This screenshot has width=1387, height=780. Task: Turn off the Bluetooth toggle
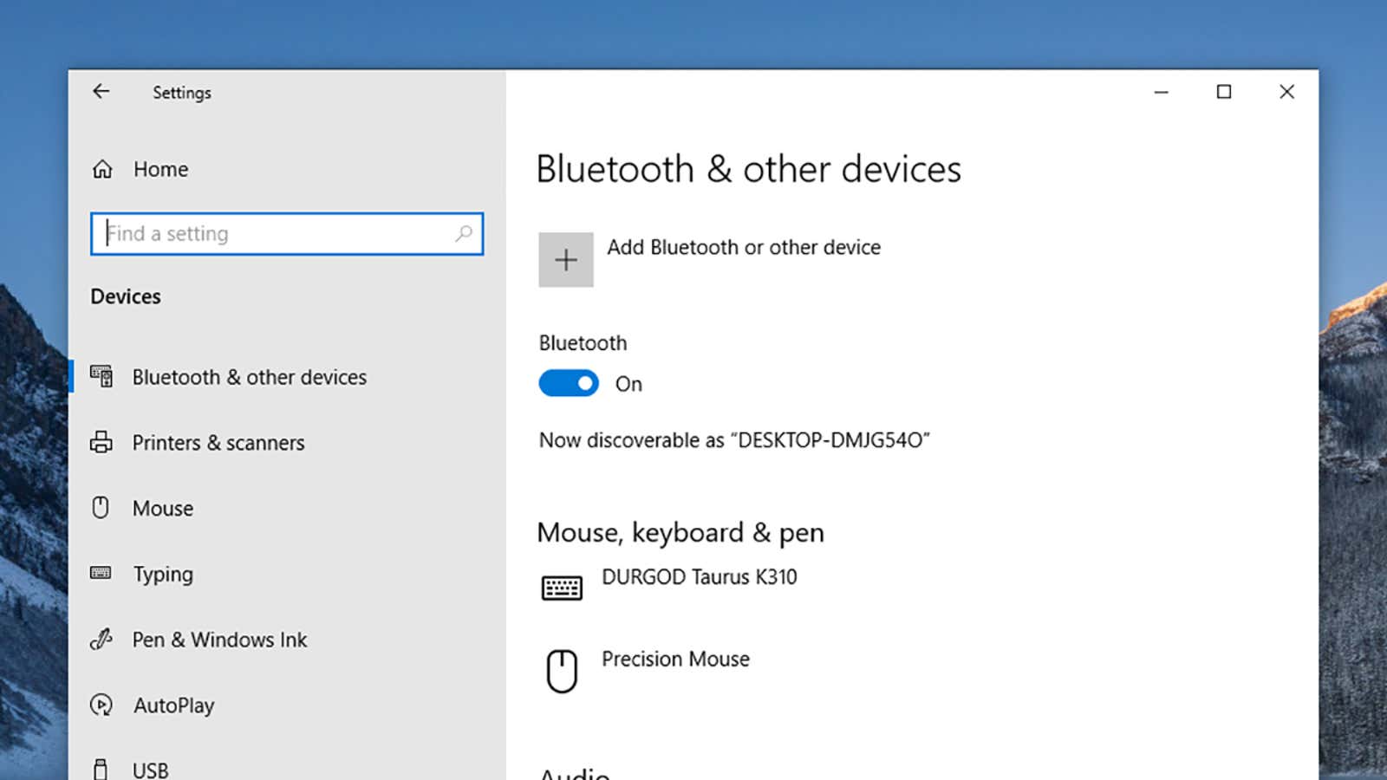click(568, 383)
